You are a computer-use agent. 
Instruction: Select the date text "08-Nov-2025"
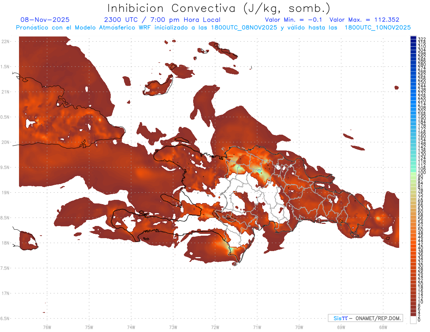[x=45, y=20]
